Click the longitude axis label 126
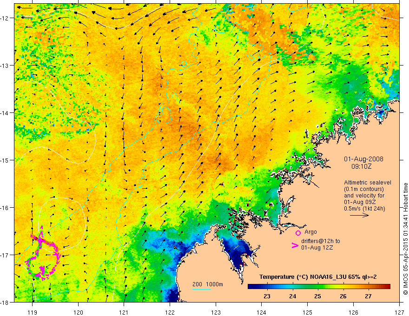Image resolution: width=409 pixels, height=316 pixels. pyautogui.click(x=353, y=312)
